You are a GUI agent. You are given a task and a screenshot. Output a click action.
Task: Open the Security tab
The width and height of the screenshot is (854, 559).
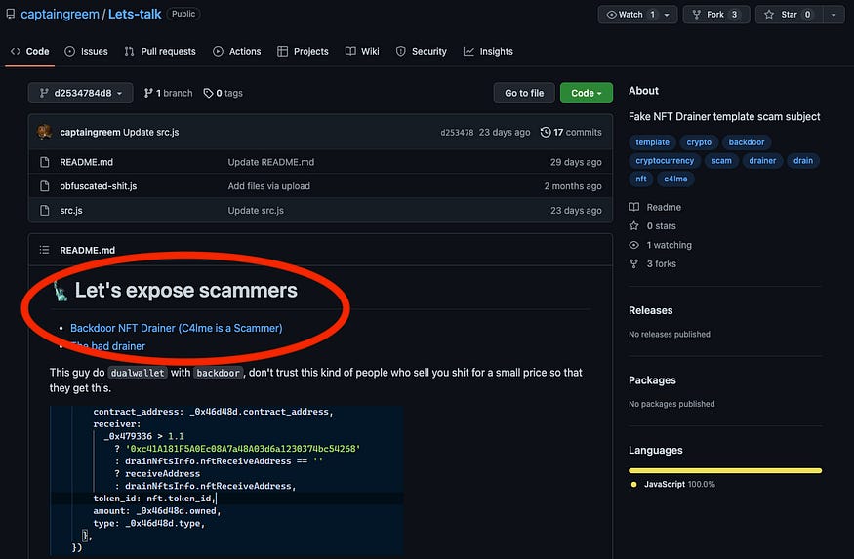click(x=421, y=51)
